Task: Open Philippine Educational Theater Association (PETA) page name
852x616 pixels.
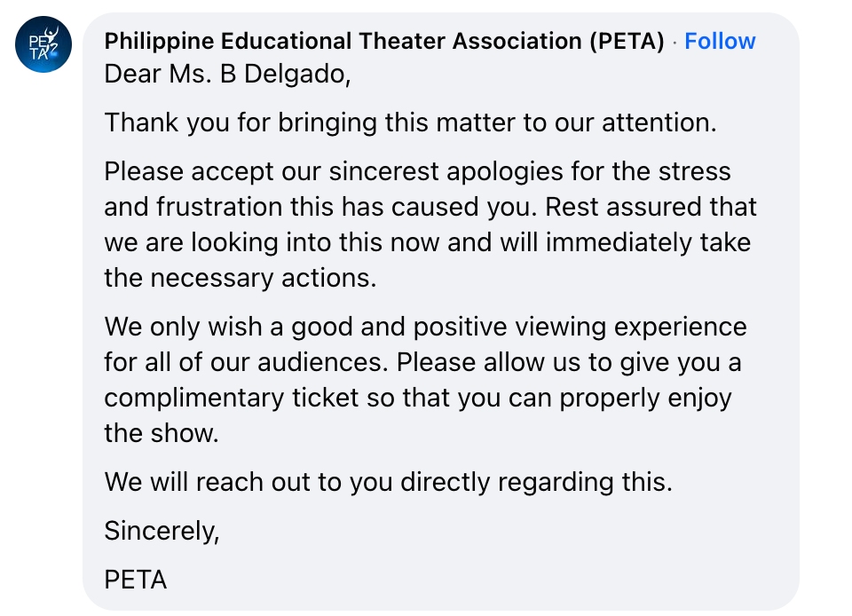Action: [383, 42]
